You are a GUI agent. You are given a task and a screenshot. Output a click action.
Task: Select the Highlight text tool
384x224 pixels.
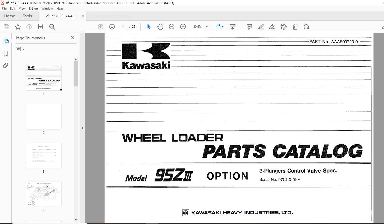point(261,27)
